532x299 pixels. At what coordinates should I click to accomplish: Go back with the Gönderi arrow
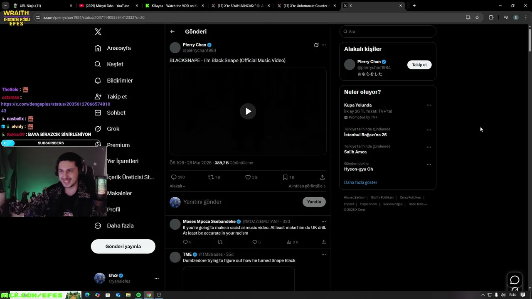pyautogui.click(x=172, y=32)
